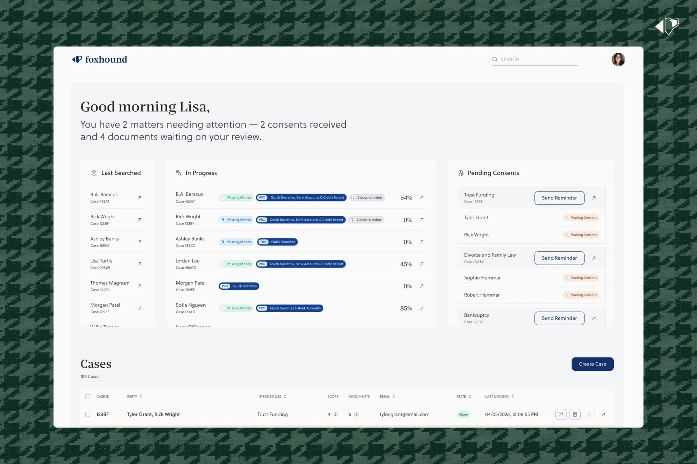Screen dimensions: 697x464
Task: Click documents info icon next to 6
Action: [x=357, y=414]
